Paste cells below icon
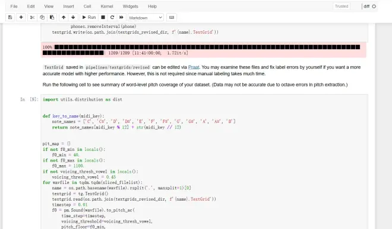Screen dimensions: 392x229 (52, 17)
